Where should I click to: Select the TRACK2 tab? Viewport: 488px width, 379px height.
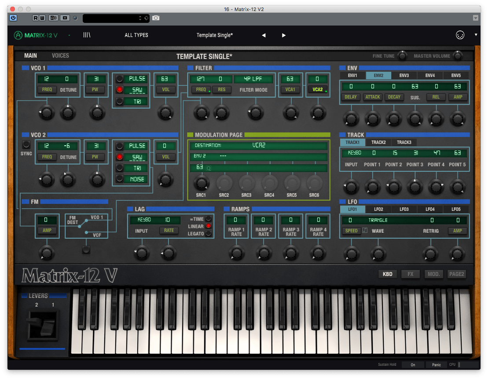click(378, 142)
